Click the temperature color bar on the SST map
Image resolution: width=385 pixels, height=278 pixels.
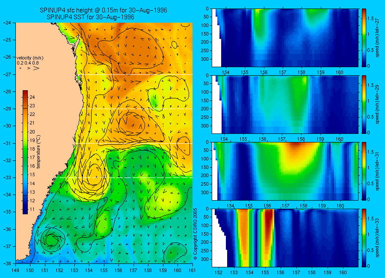click(25, 152)
